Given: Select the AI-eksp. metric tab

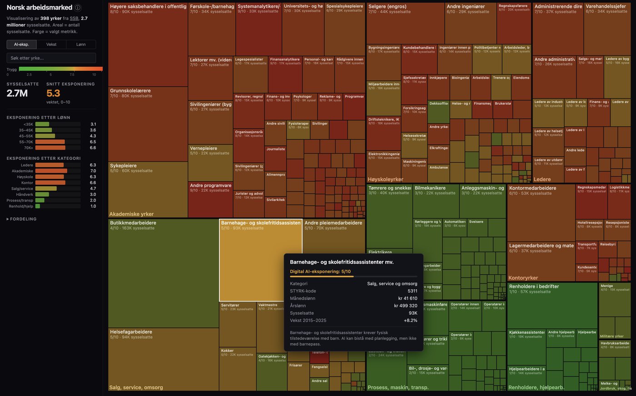Looking at the screenshot, I should click(21, 45).
